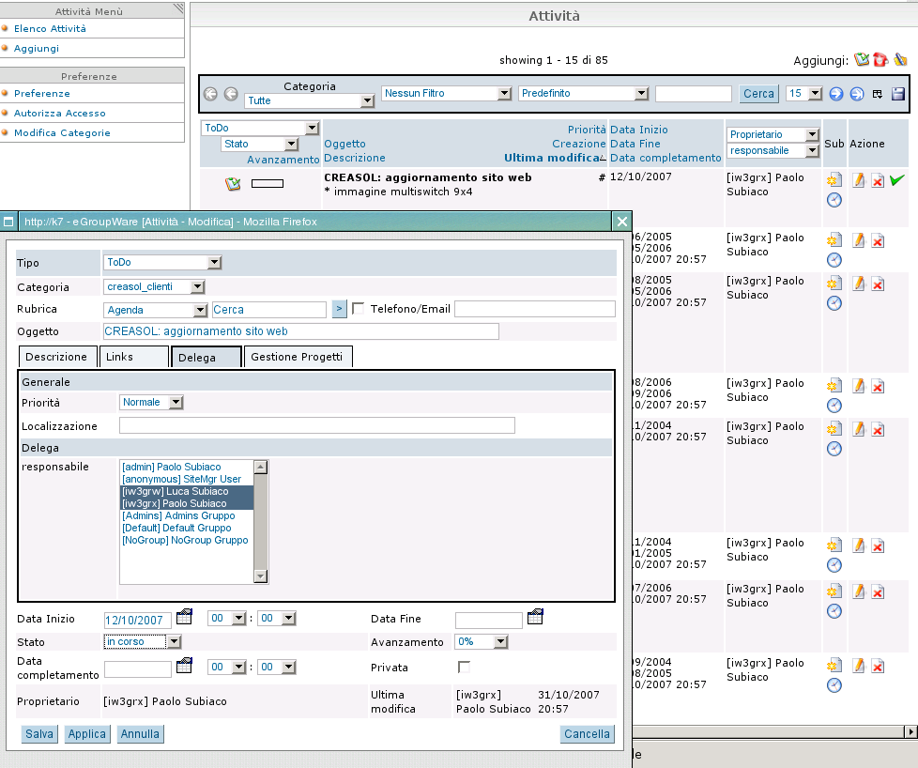This screenshot has width=918, height=768.
Task: Open timesheet clock icon in CREASOL row
Action: coord(834,200)
